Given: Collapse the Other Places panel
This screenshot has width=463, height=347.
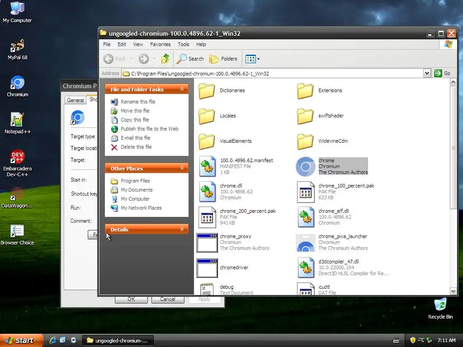Looking at the screenshot, I should (182, 168).
